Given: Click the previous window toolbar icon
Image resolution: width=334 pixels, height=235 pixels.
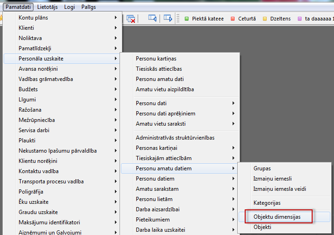Looking at the screenshot, I should tap(152, 18).
